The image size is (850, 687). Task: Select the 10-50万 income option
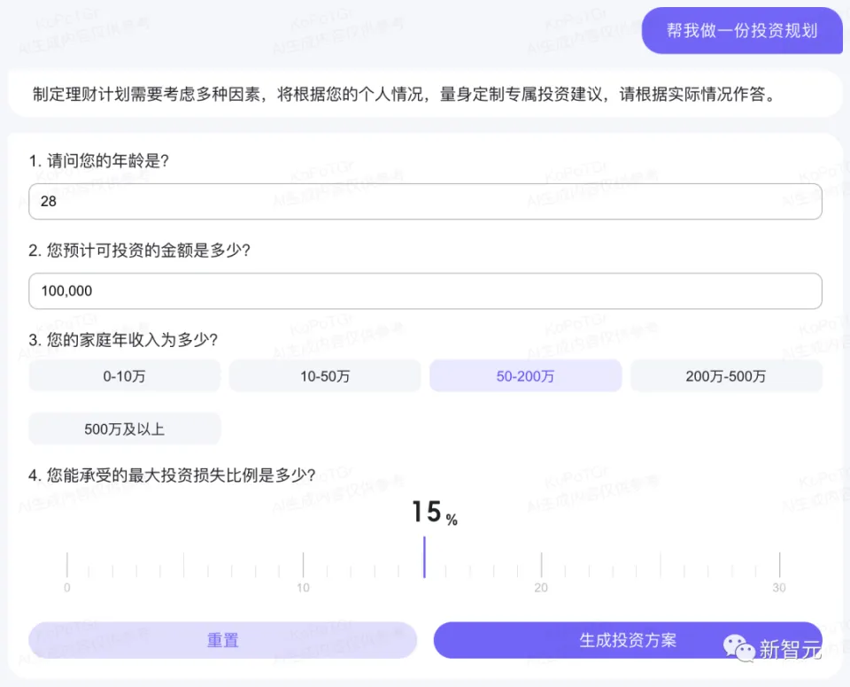click(x=325, y=376)
